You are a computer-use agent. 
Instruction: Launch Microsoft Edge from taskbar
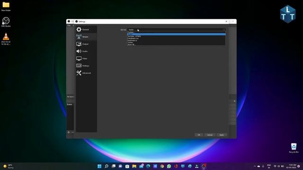coord(148,166)
